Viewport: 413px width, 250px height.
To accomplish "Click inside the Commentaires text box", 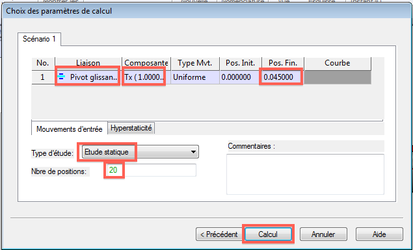I will coord(305,174).
